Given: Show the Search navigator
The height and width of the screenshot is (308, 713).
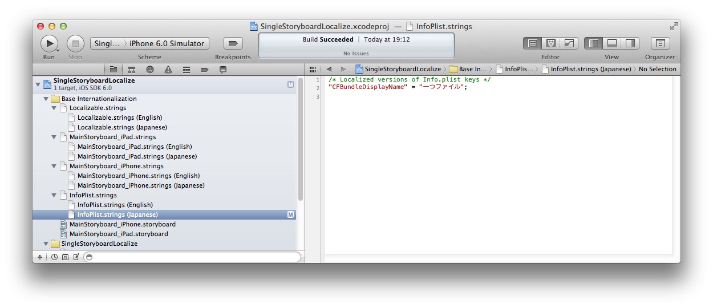Looking at the screenshot, I should (150, 69).
